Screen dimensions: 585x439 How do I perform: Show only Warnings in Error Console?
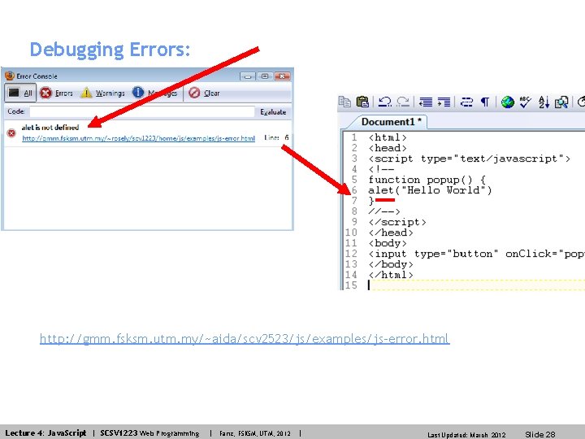point(102,93)
